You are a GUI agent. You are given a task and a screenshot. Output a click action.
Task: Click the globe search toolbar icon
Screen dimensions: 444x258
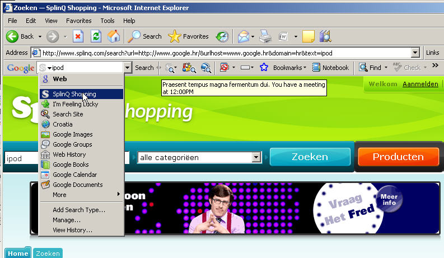(x=206, y=68)
